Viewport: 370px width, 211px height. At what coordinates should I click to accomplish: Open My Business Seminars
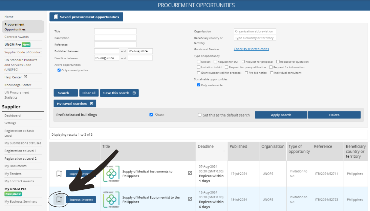coord(21,201)
